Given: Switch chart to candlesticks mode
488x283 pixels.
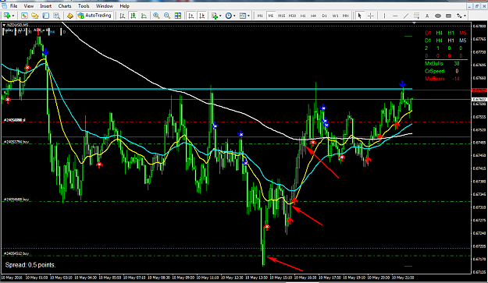Looking at the screenshot, I should click(134, 16).
